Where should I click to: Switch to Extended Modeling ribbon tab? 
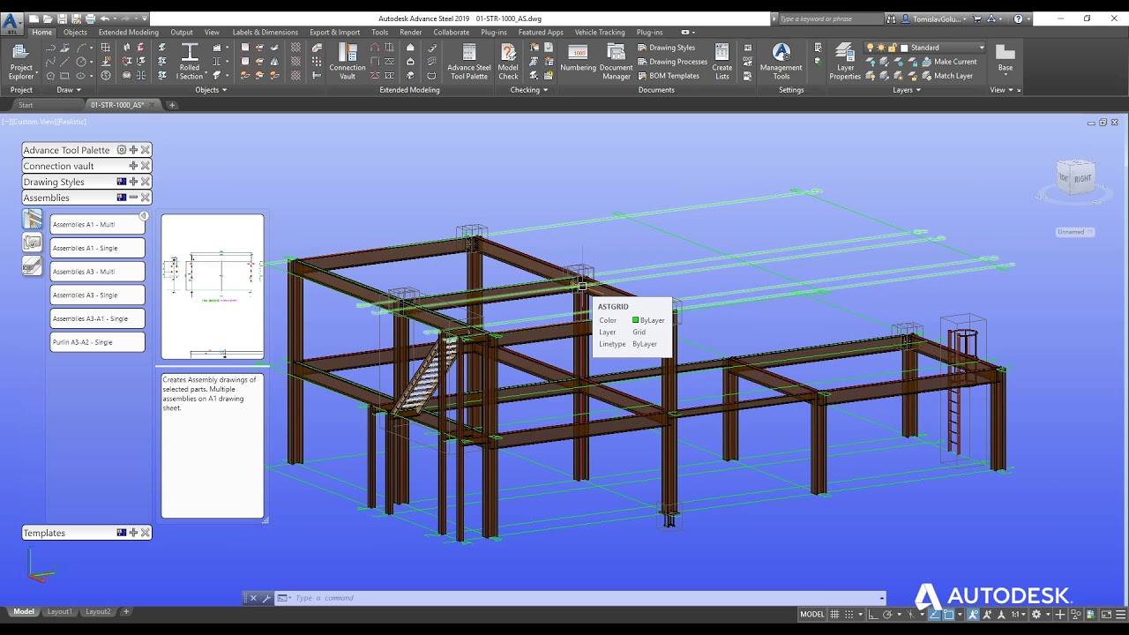click(x=129, y=33)
